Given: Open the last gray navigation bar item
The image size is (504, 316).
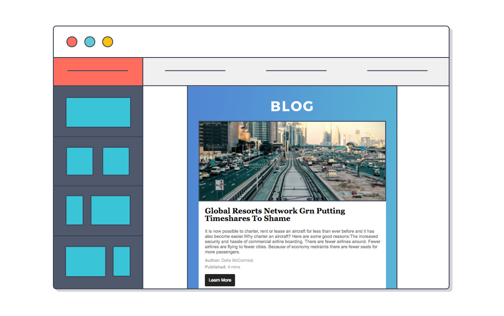Looking at the screenshot, I should (397, 71).
